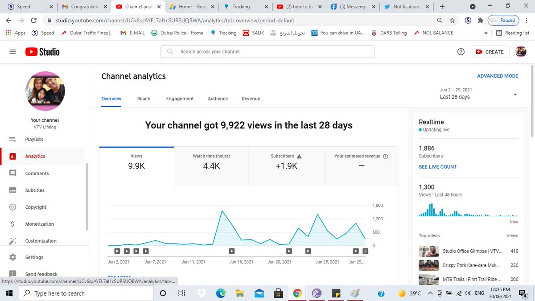Open the hamburger menu in YouTube Studio
Image resolution: width=535 pixels, height=301 pixels.
tap(12, 52)
